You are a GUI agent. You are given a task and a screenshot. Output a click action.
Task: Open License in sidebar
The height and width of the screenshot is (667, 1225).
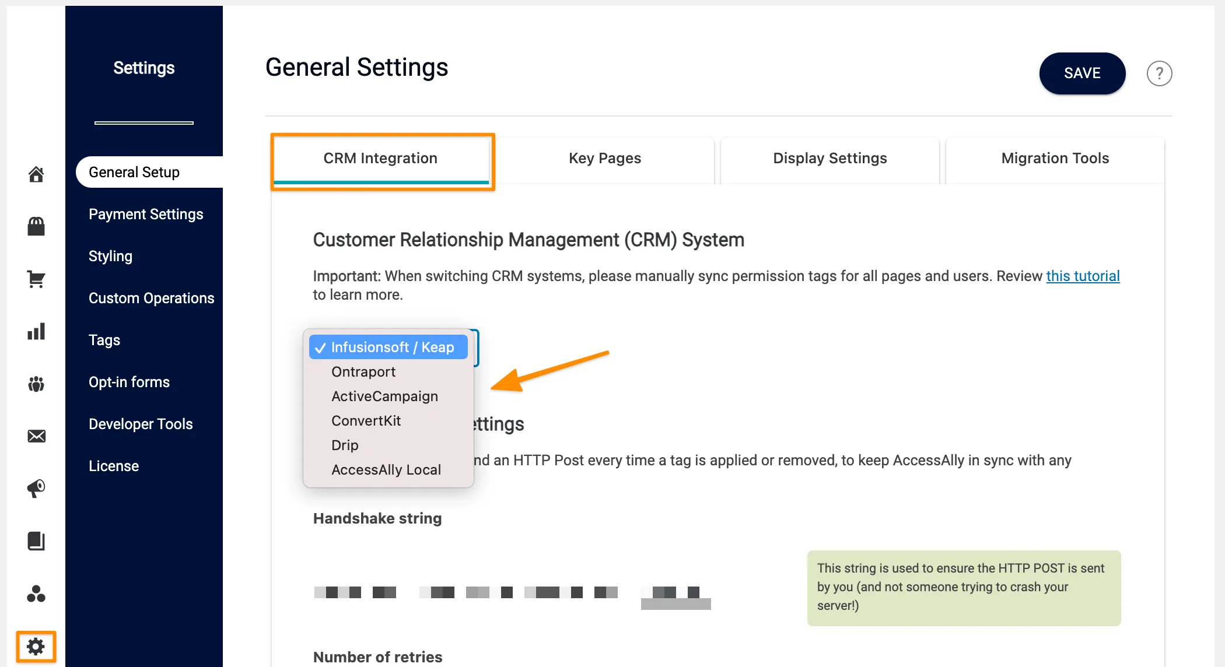[114, 466]
